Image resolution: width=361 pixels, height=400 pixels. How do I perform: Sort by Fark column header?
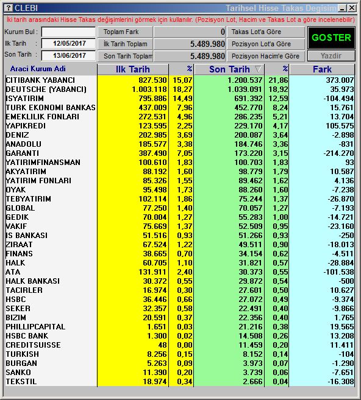click(322, 69)
